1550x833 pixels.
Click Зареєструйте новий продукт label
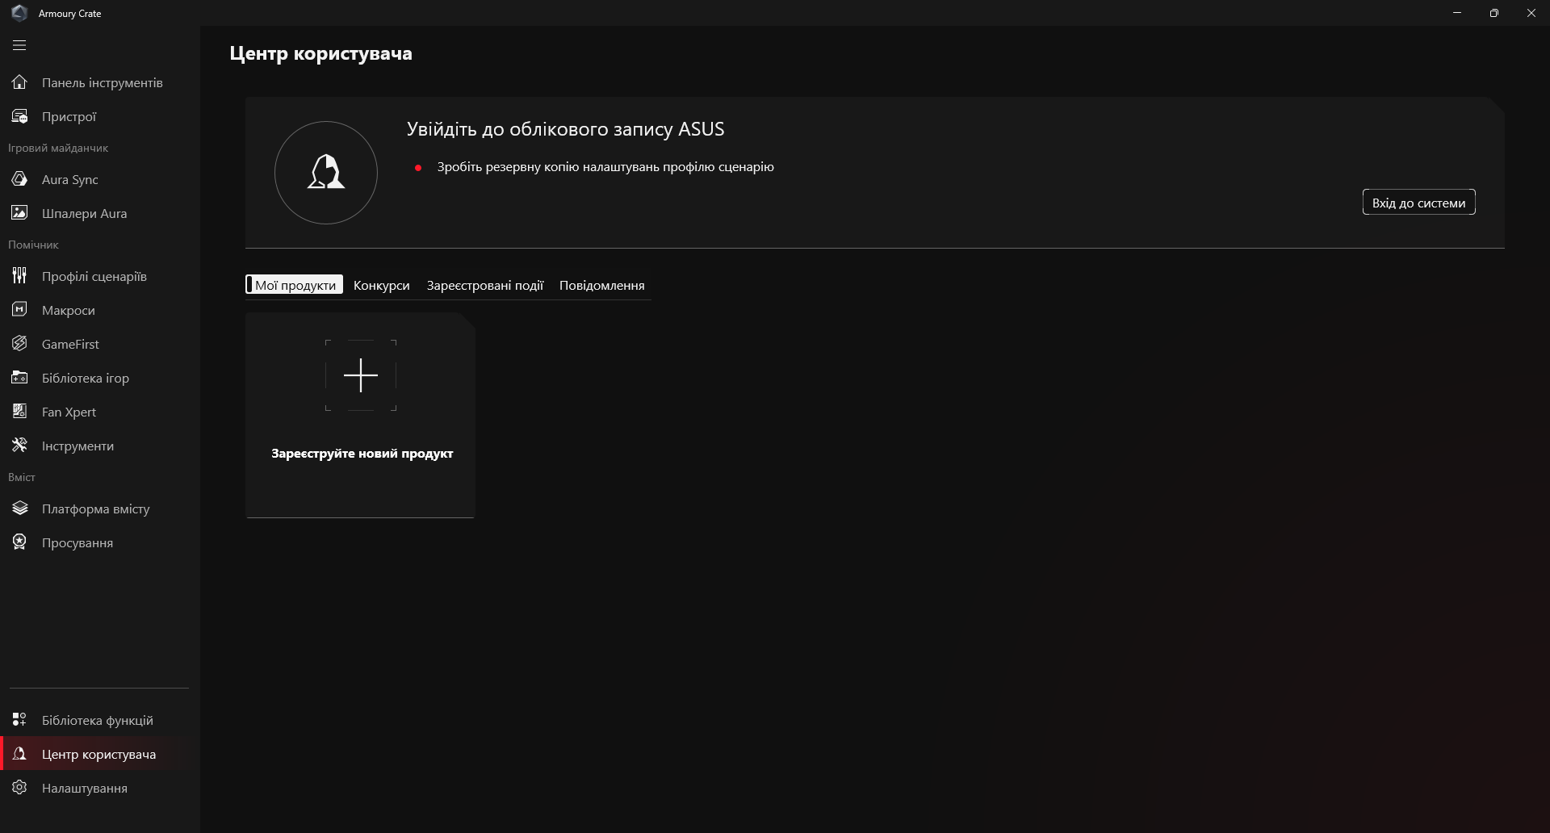[362, 454]
